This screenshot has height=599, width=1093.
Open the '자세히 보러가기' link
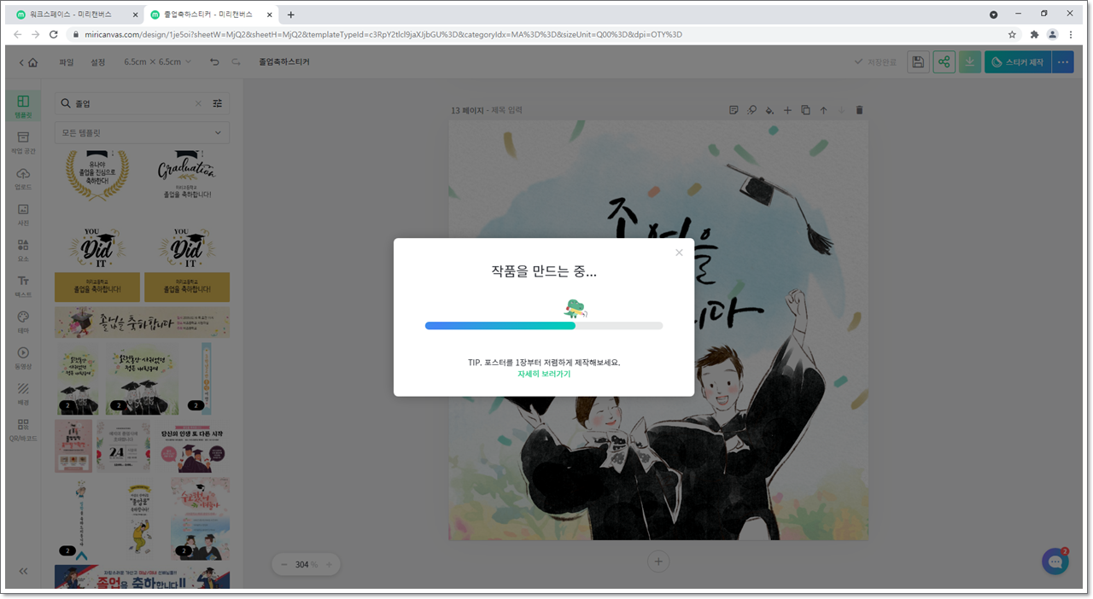point(544,374)
